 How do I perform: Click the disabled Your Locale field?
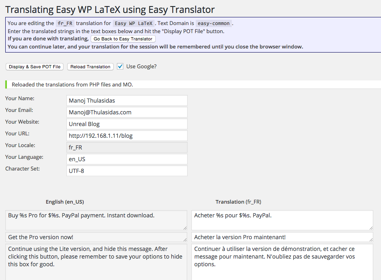pyautogui.click(x=127, y=147)
